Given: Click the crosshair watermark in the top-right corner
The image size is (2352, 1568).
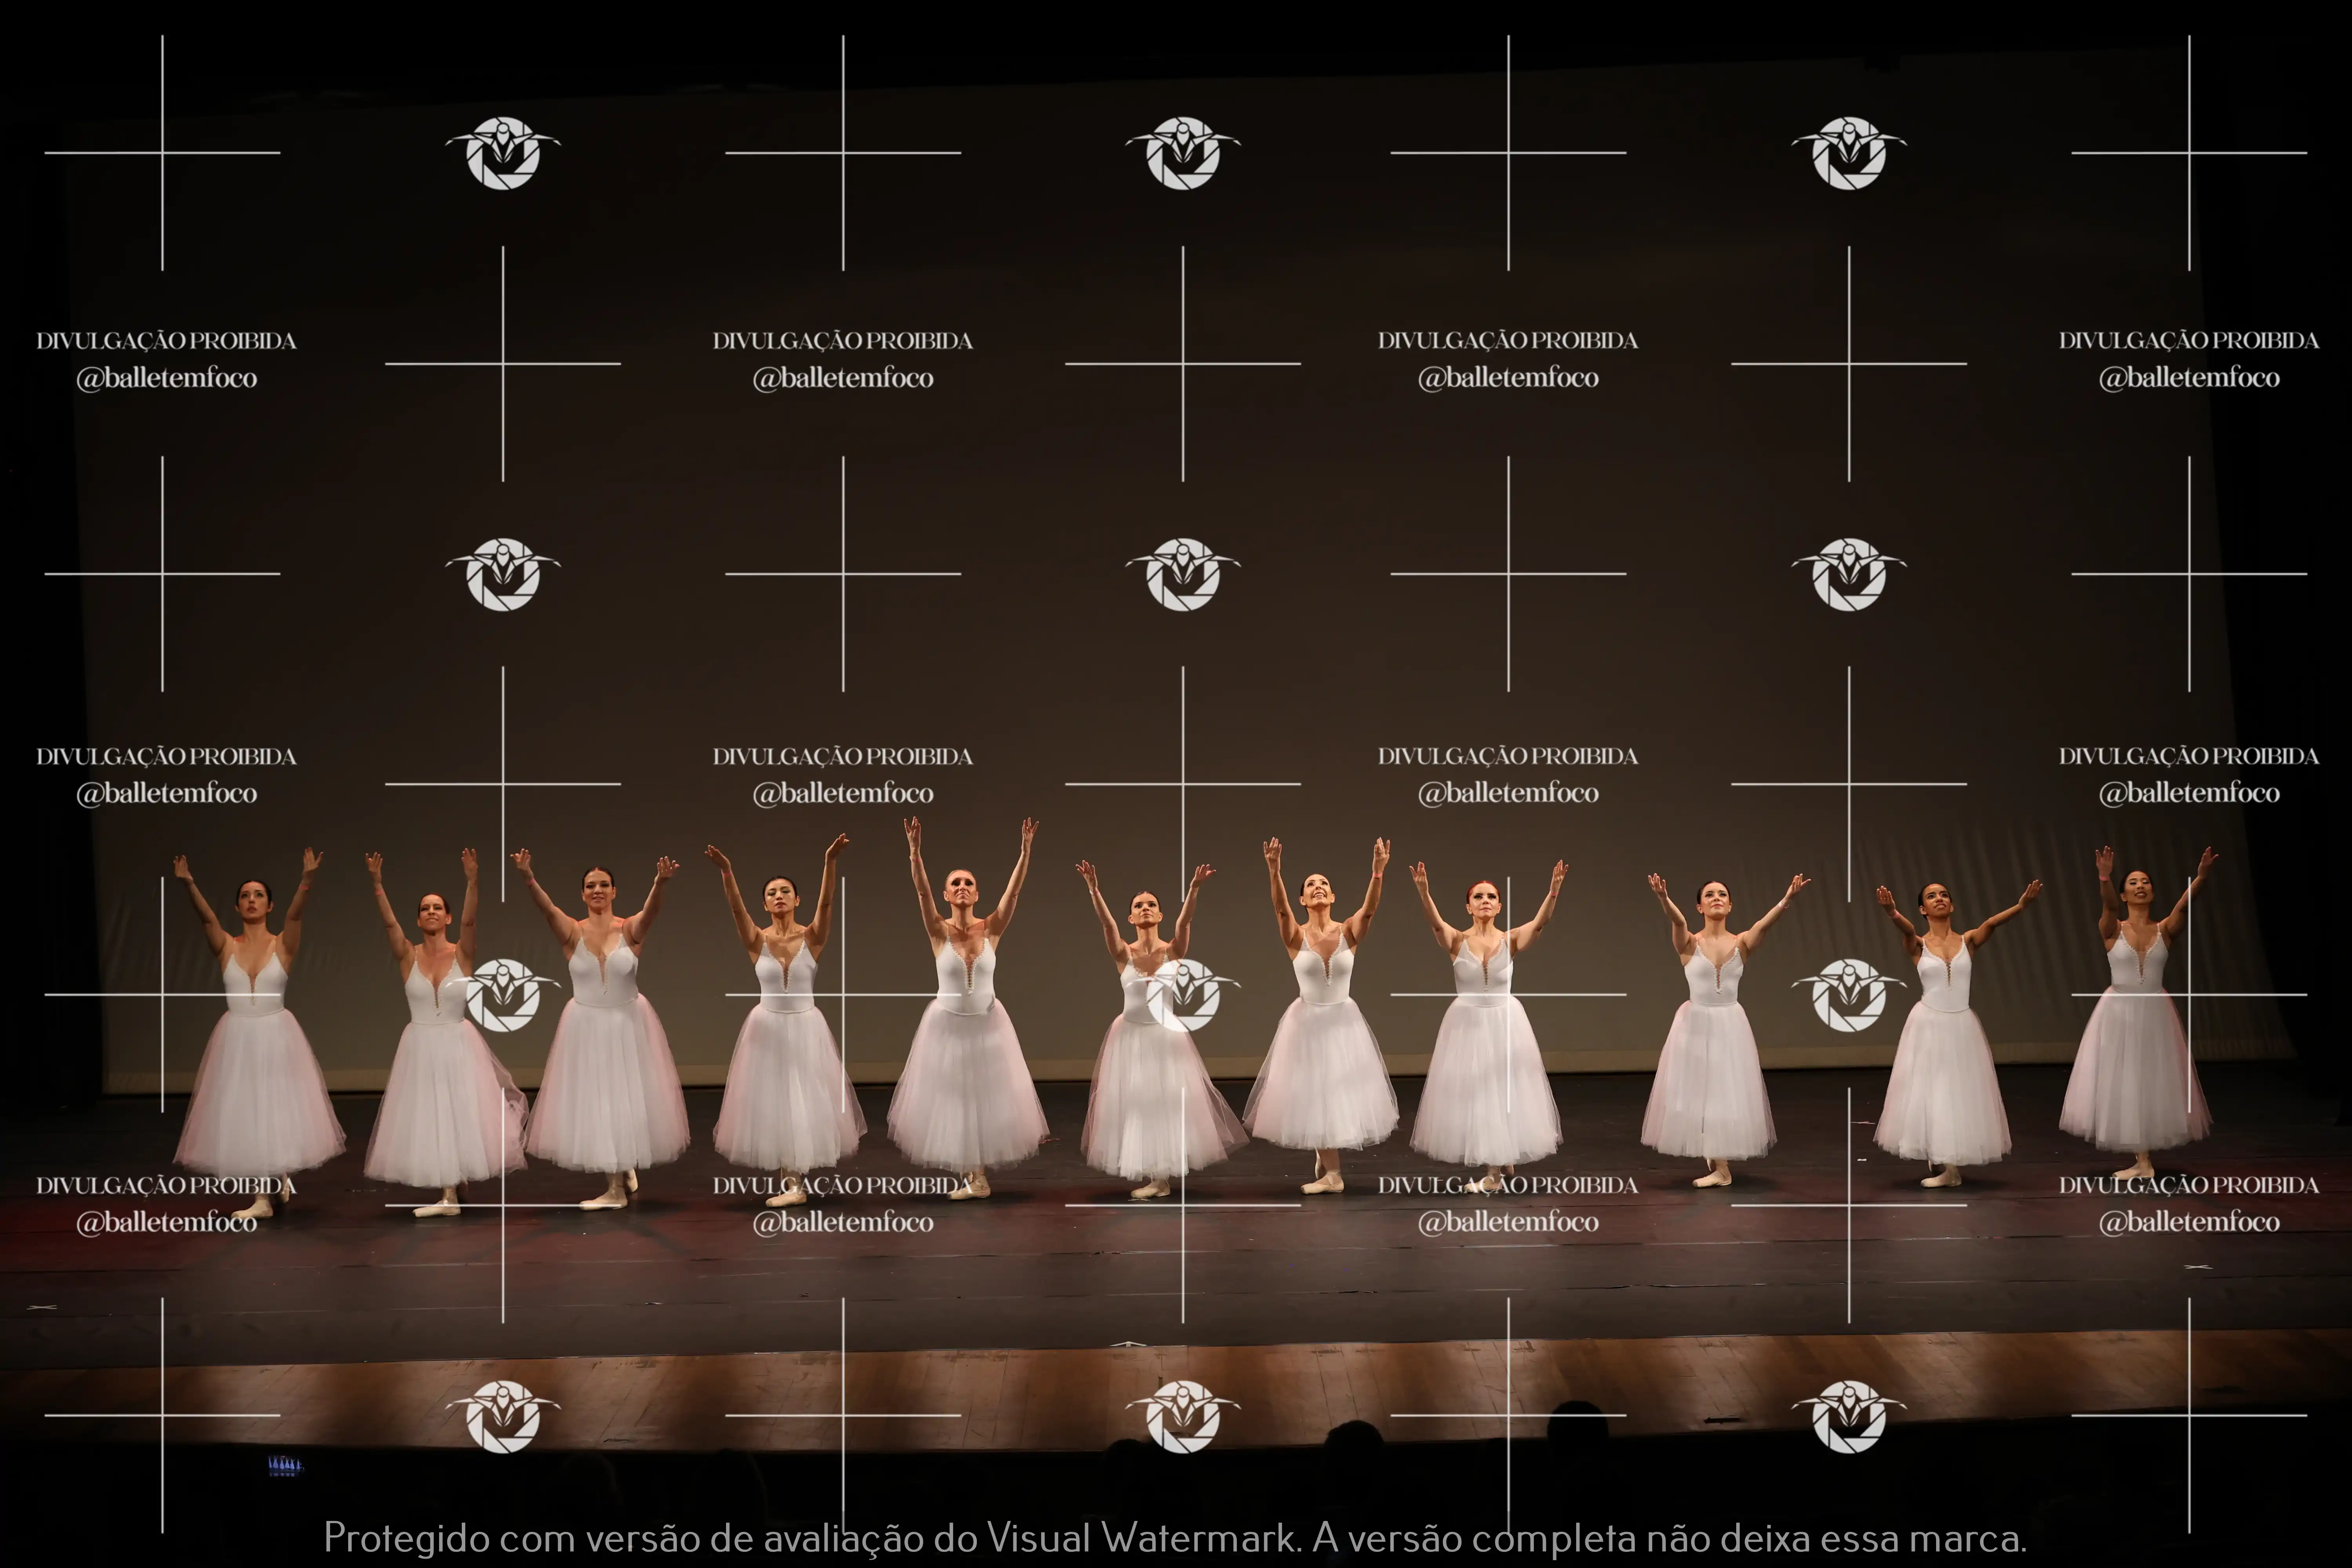Looking at the screenshot, I should click(x=2189, y=153).
